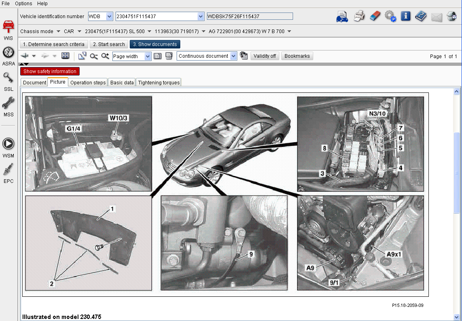The width and height of the screenshot is (462, 321).
Task: Click the A9 compressor image
Action: point(361,243)
